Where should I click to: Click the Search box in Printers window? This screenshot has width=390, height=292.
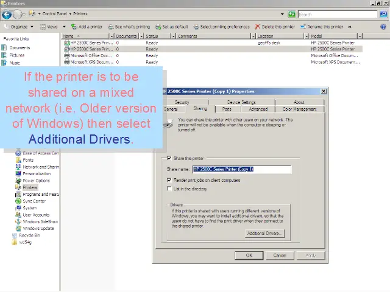coord(338,15)
